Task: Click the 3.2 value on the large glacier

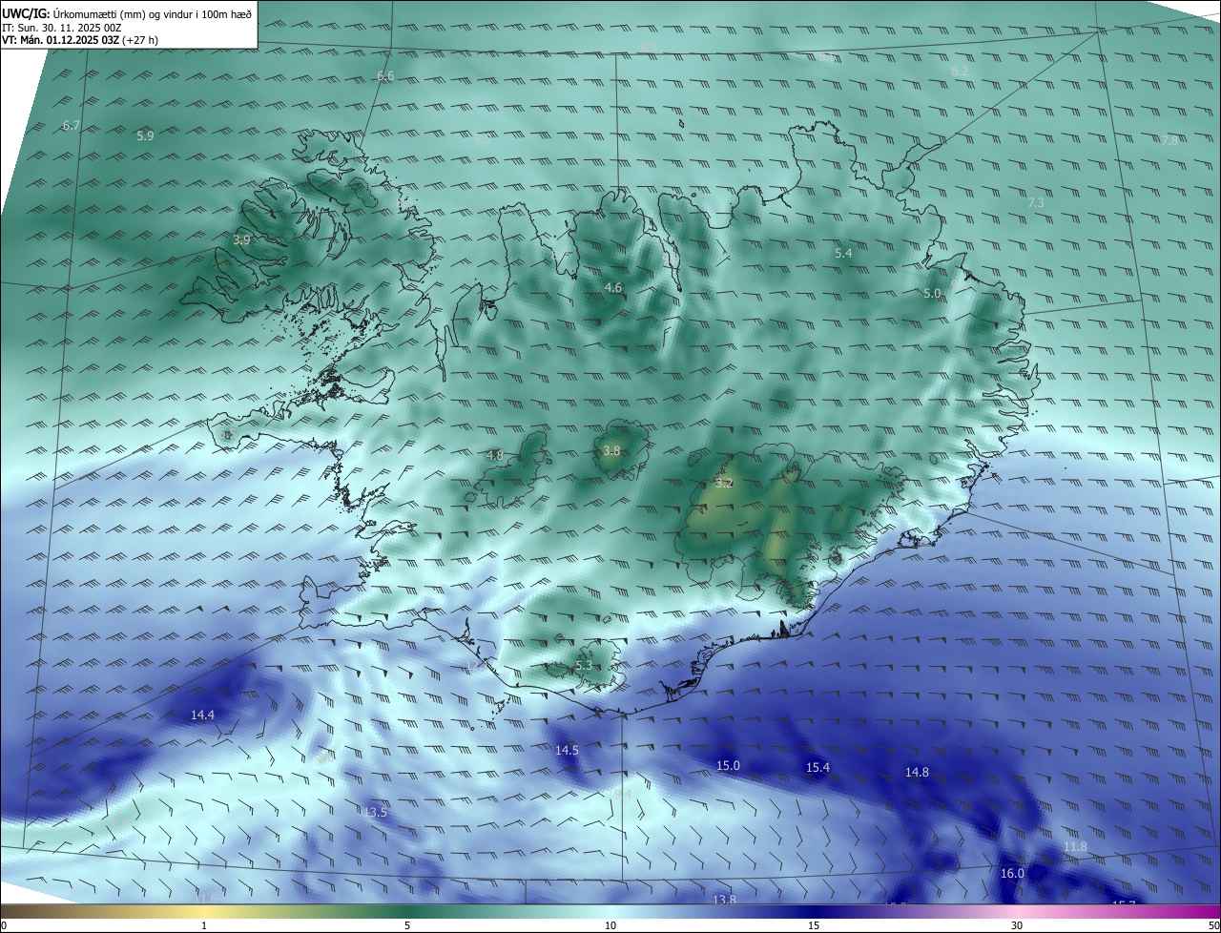Action: click(724, 483)
